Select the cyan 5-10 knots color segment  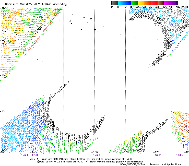121,3
